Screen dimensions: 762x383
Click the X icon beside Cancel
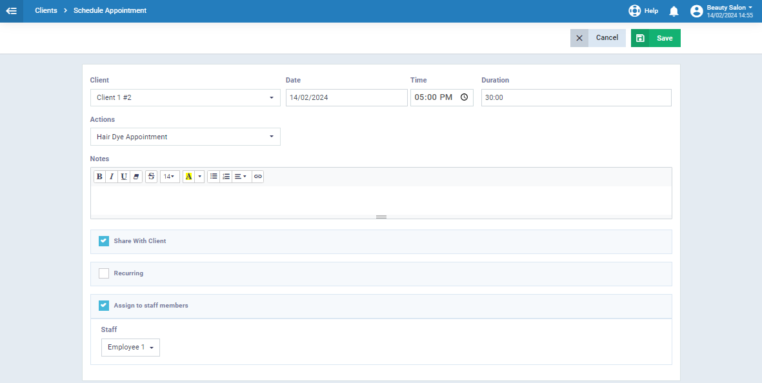pyautogui.click(x=579, y=38)
